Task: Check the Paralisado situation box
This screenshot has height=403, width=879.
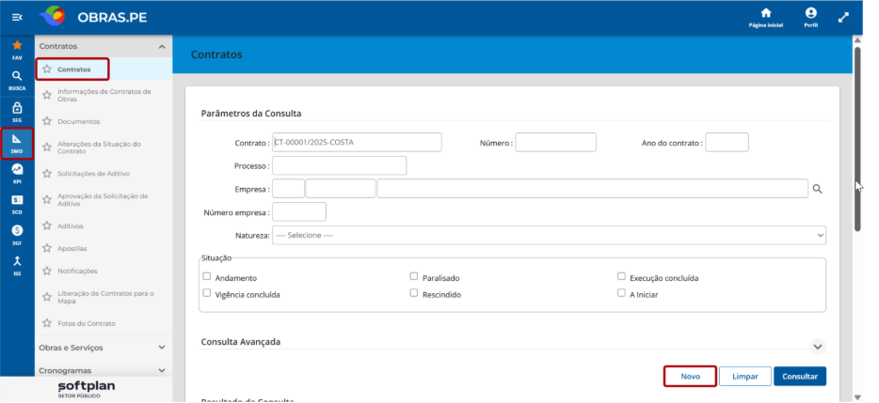Action: pyautogui.click(x=414, y=276)
